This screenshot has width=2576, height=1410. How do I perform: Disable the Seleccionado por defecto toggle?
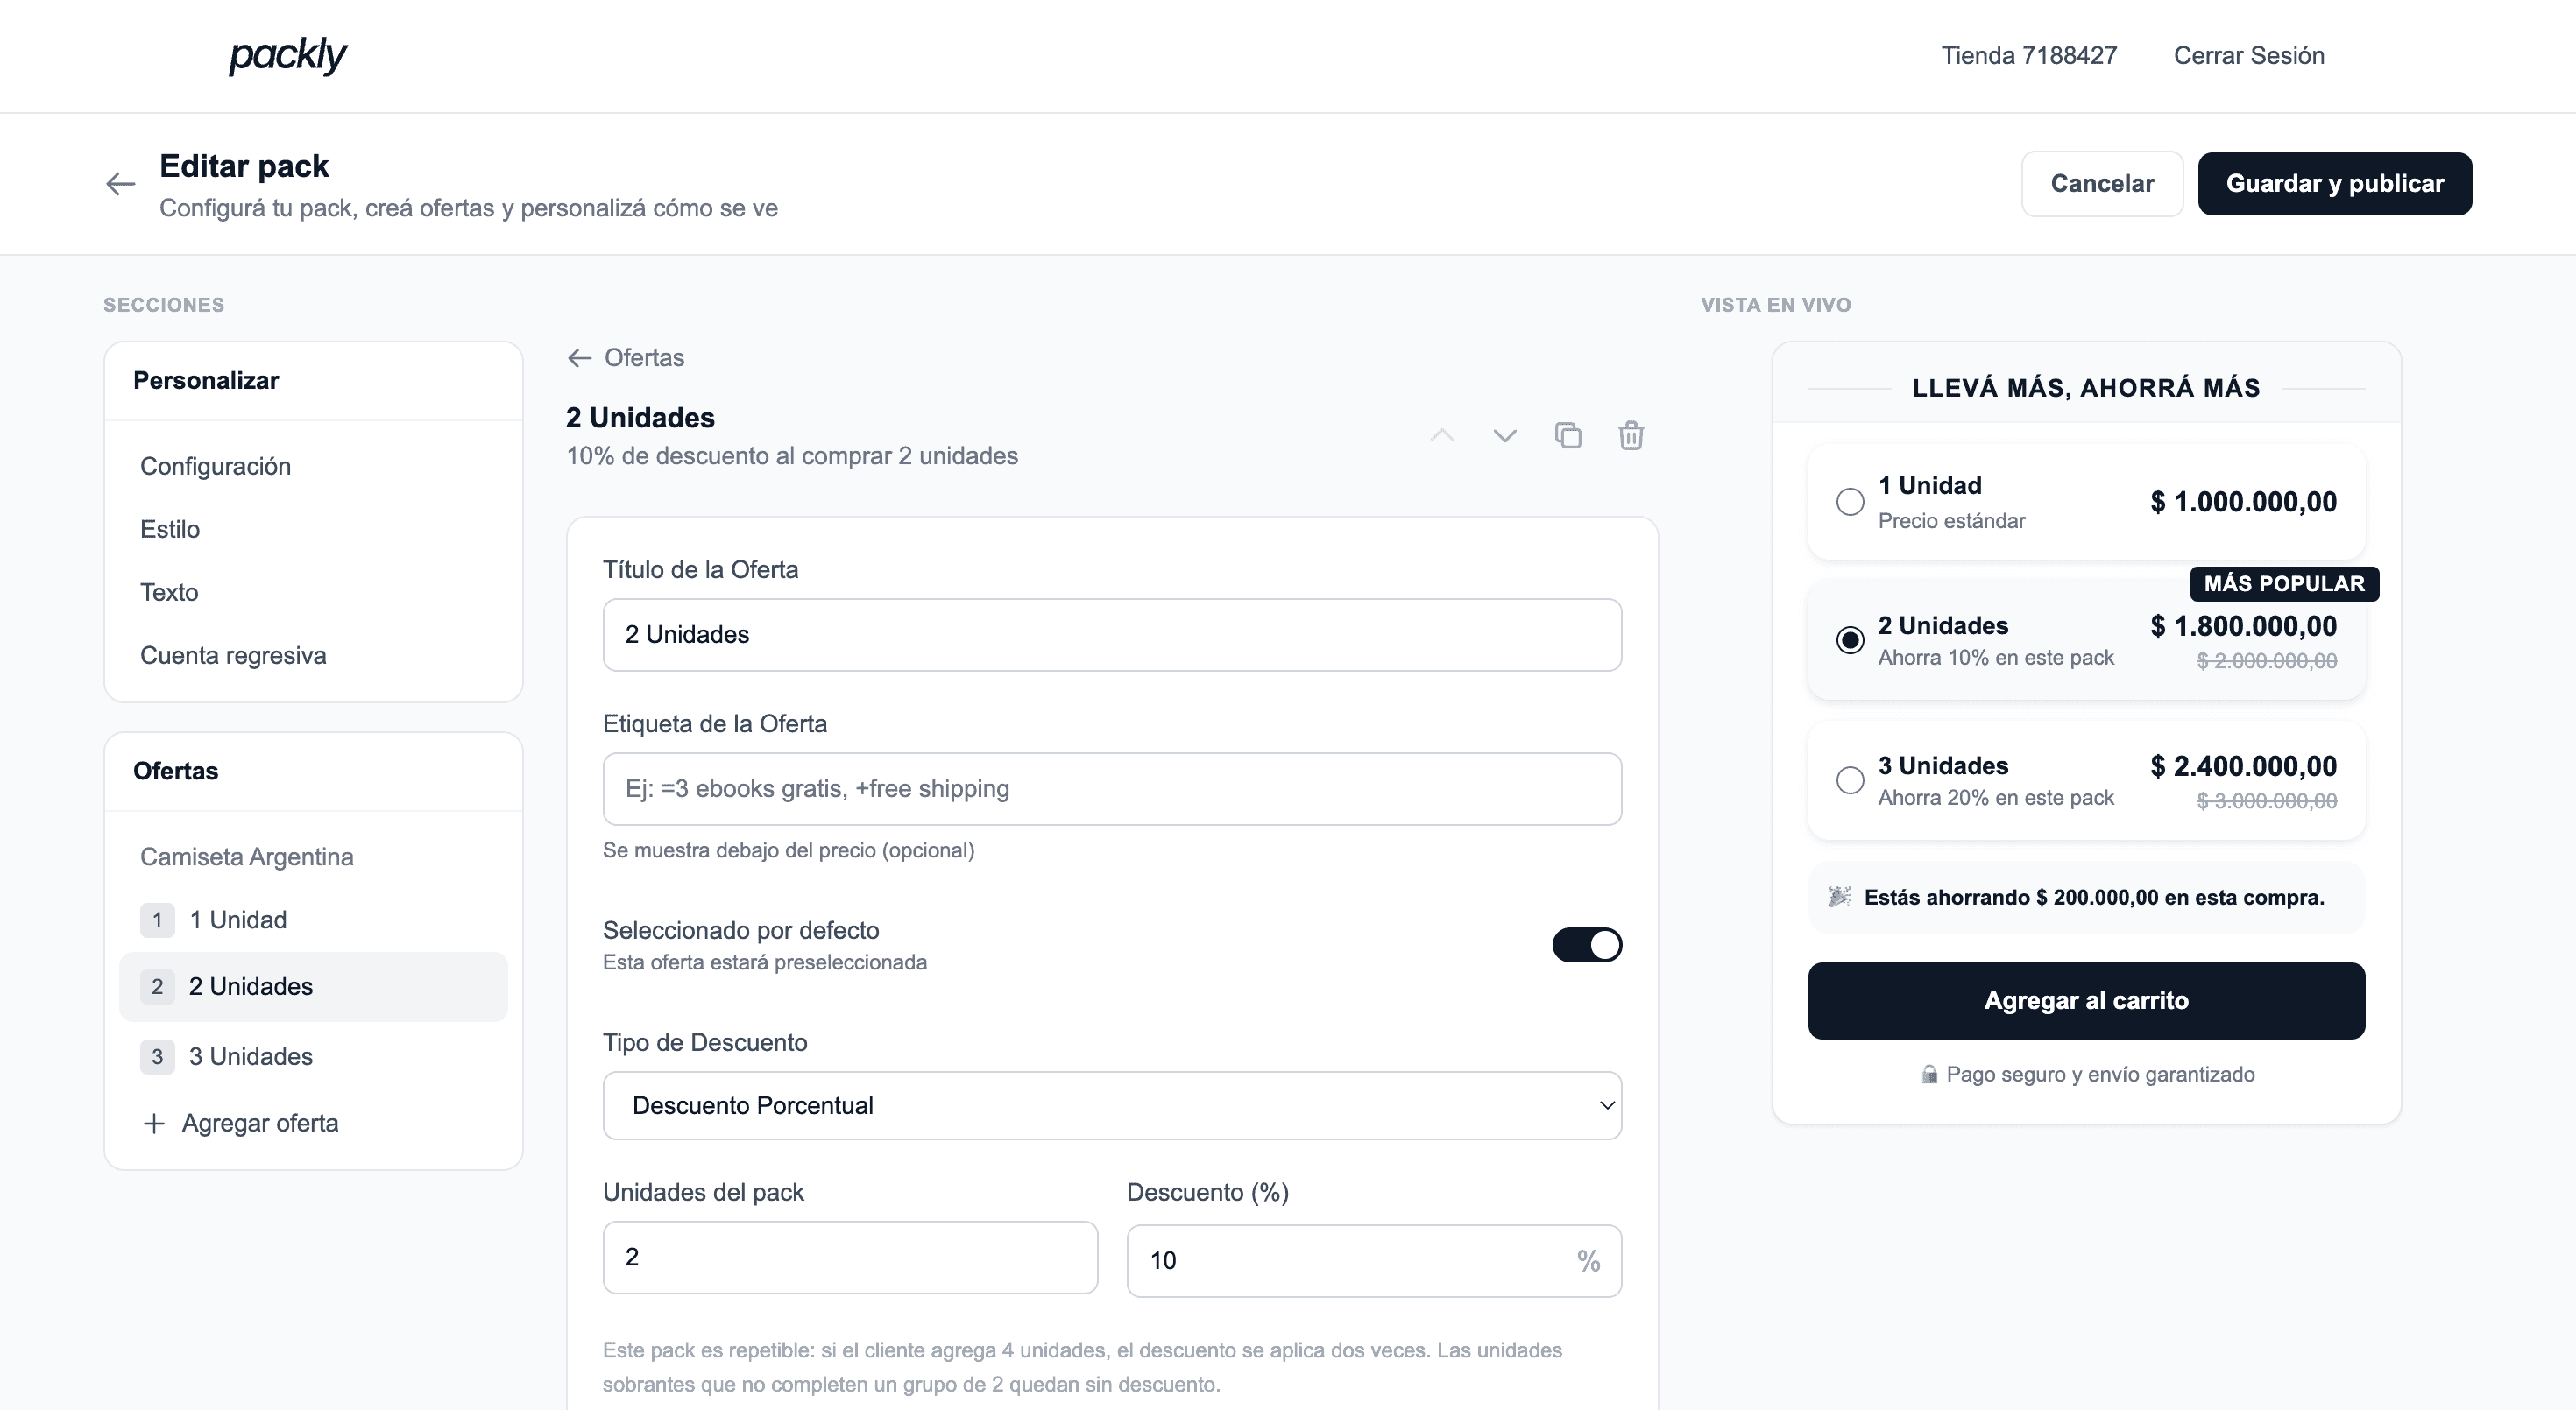[1588, 944]
